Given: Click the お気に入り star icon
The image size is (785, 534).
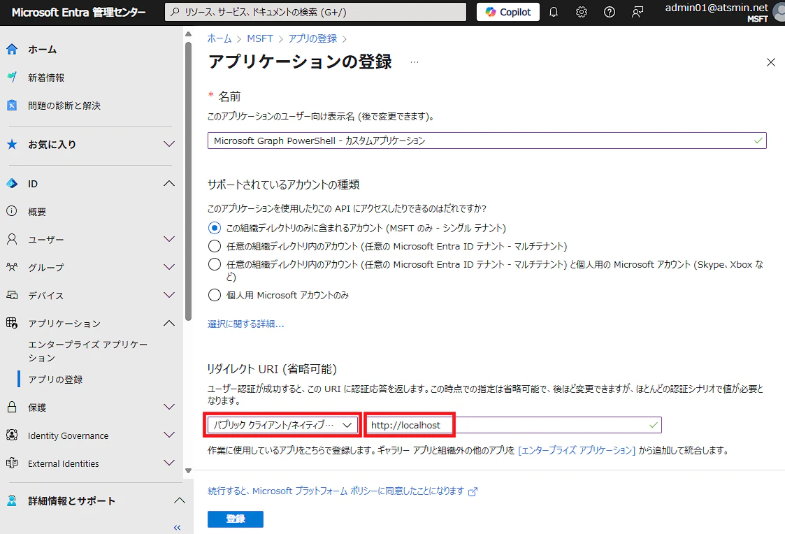Looking at the screenshot, I should point(12,144).
